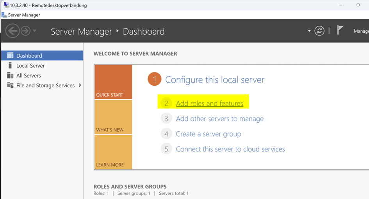Screen dimensions: 369x199
Task: Click the Remote Desktop connection icon
Action: 6,5
